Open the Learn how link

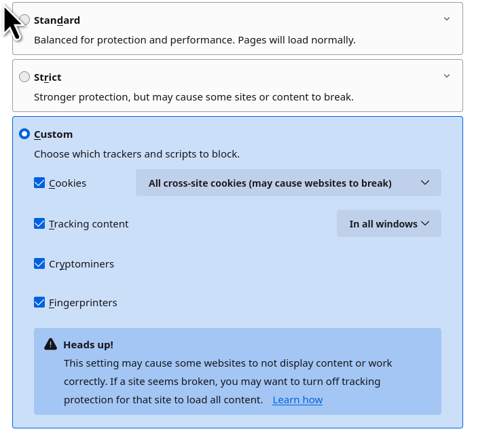click(x=297, y=400)
